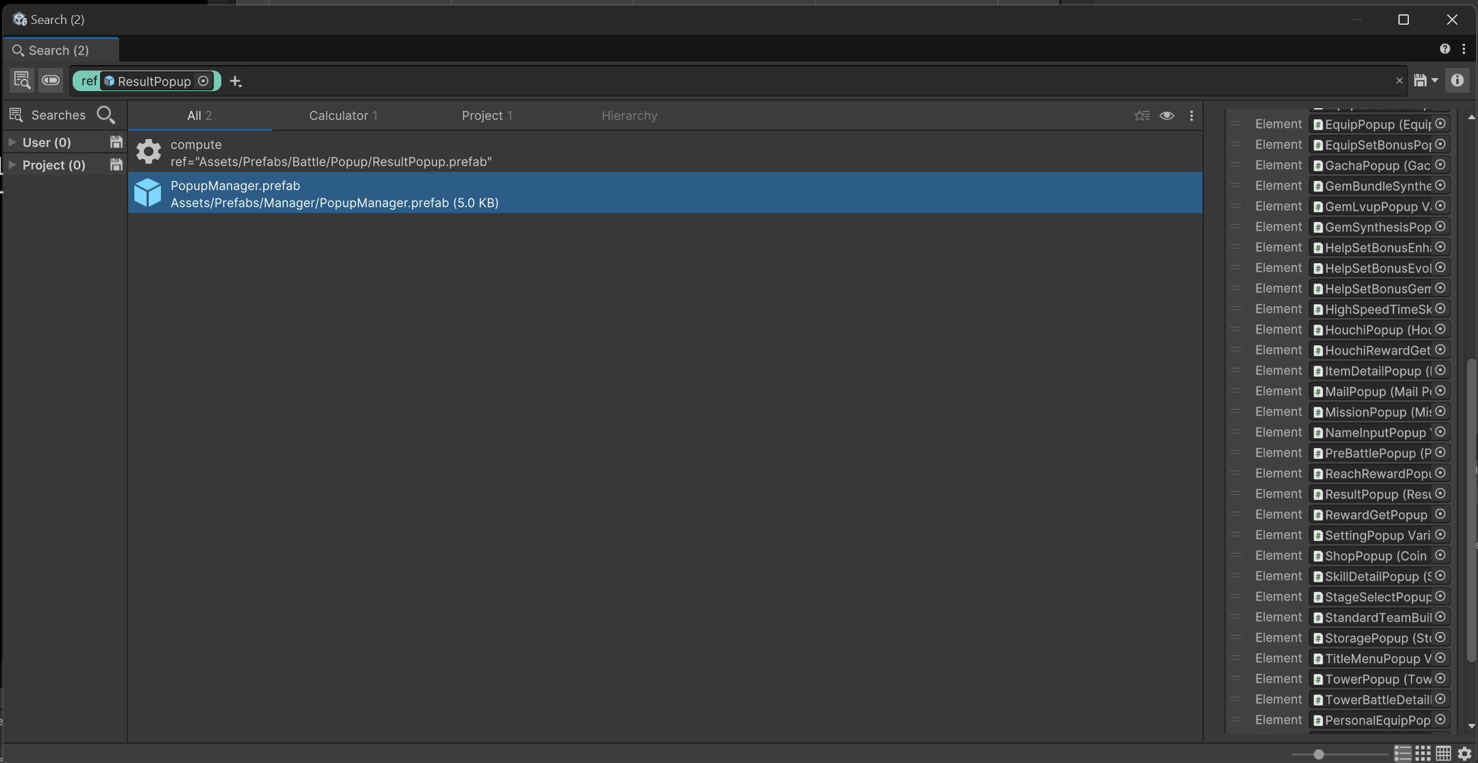This screenshot has width=1478, height=763.
Task: Toggle the eye preview visibility icon
Action: pyautogui.click(x=1167, y=115)
